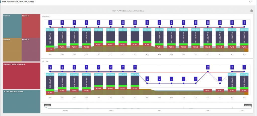Select Piling block at pier 823 in Actual
Viewport: 257px width, 116px height.
tap(208, 91)
